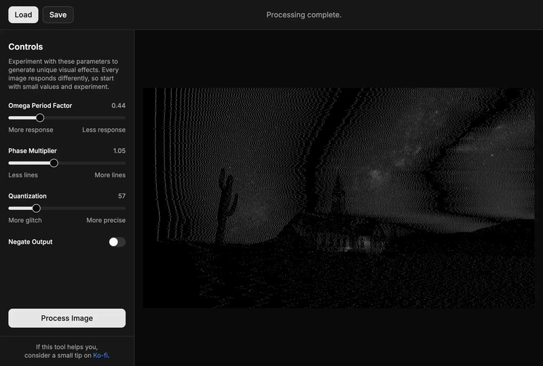Click the "More lines" label
The height and width of the screenshot is (366, 543).
point(110,175)
